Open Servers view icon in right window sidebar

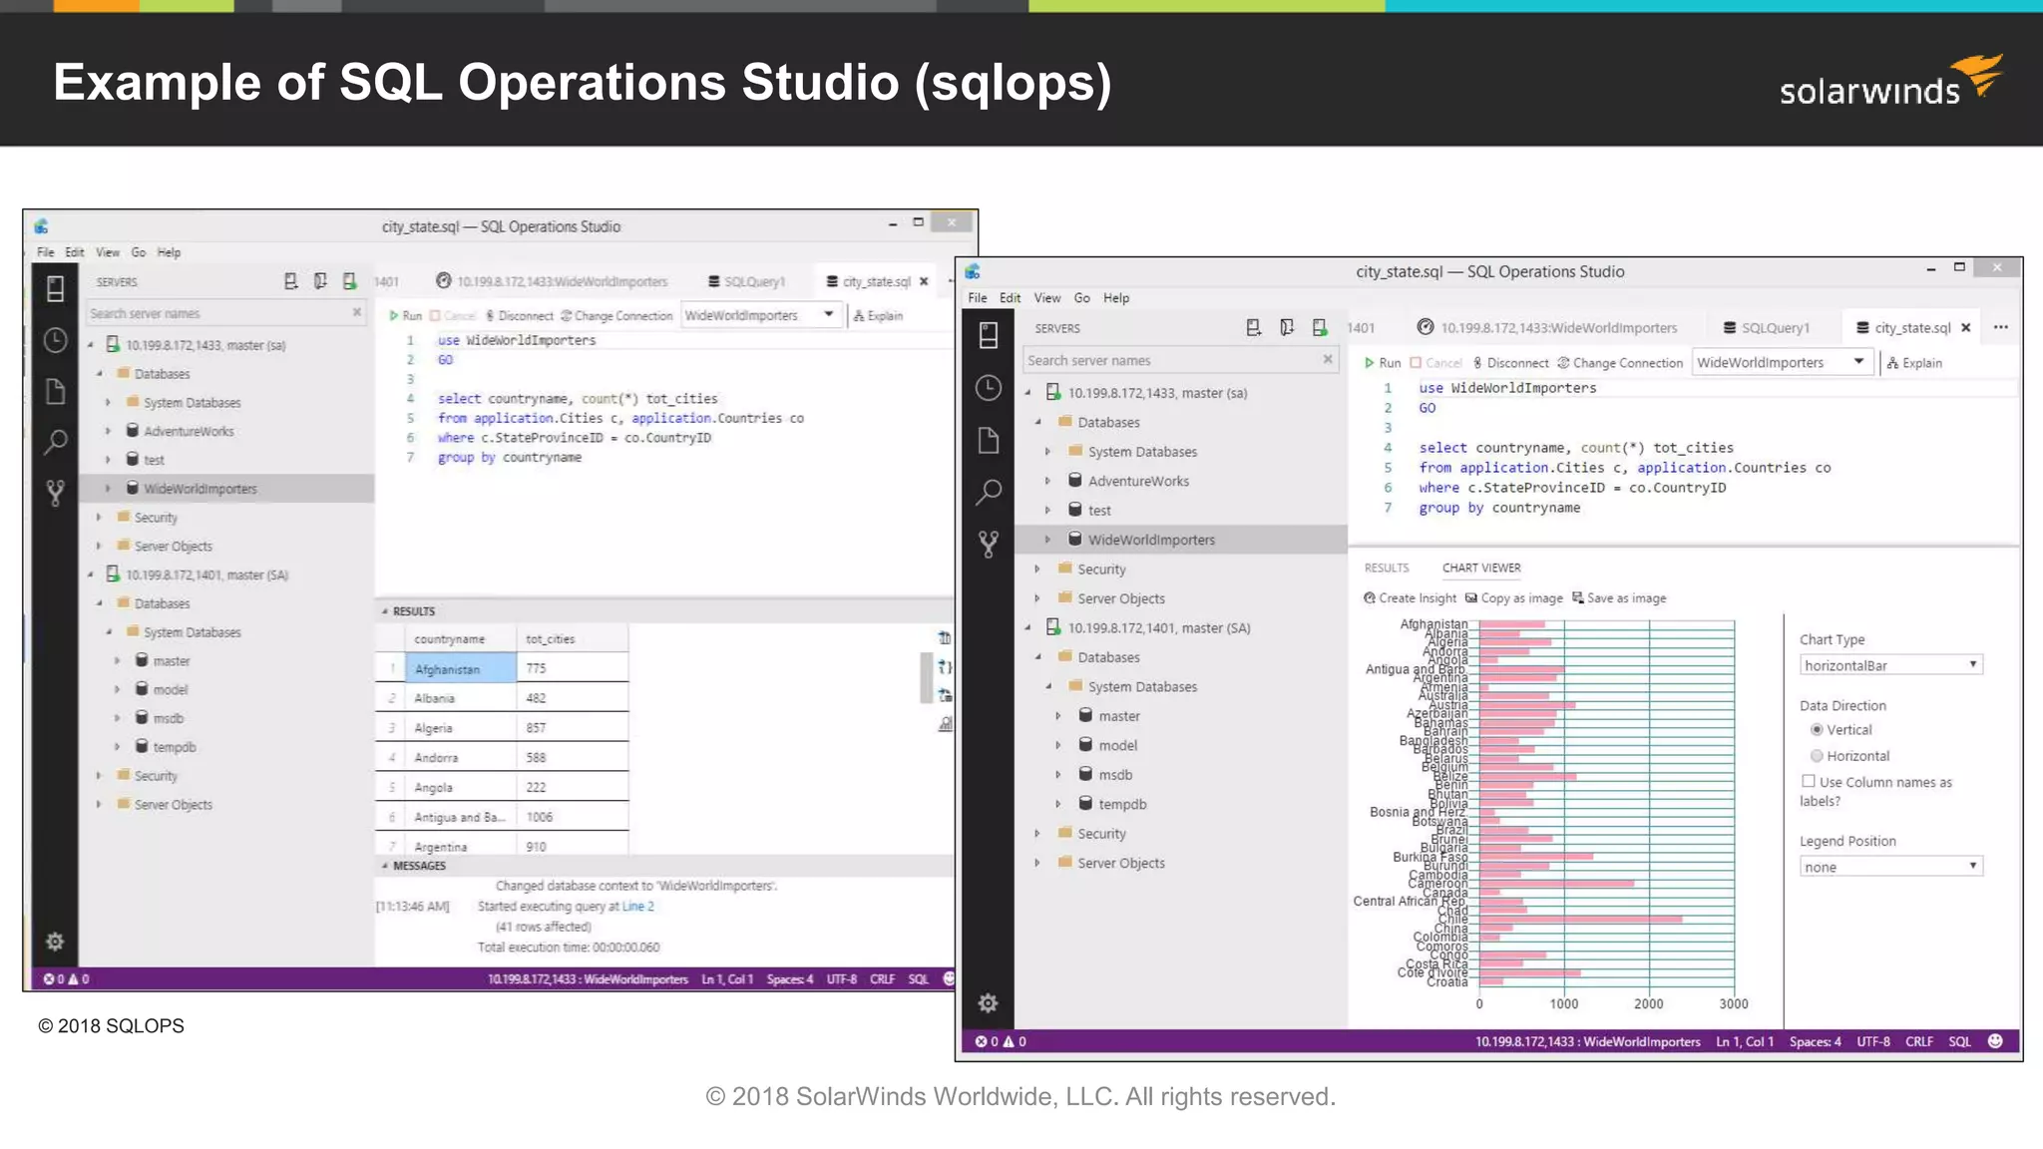click(988, 335)
